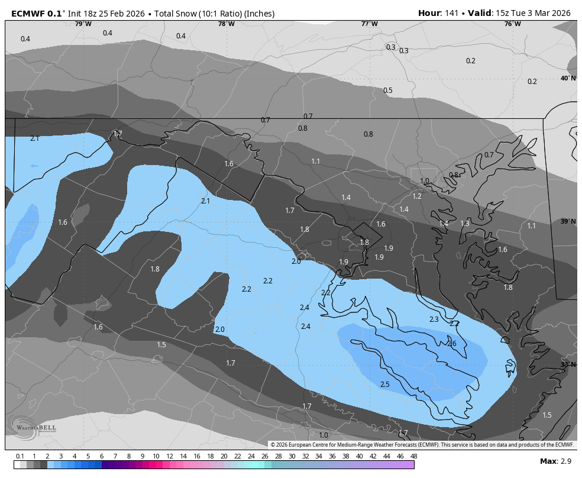
Task: Click the 48 label on the color scale
Action: (413, 456)
